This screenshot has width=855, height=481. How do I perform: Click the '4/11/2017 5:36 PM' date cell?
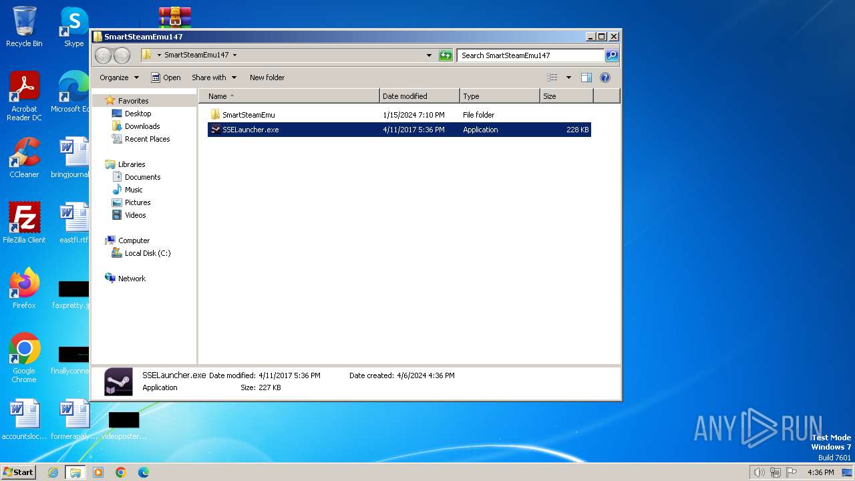[413, 130]
